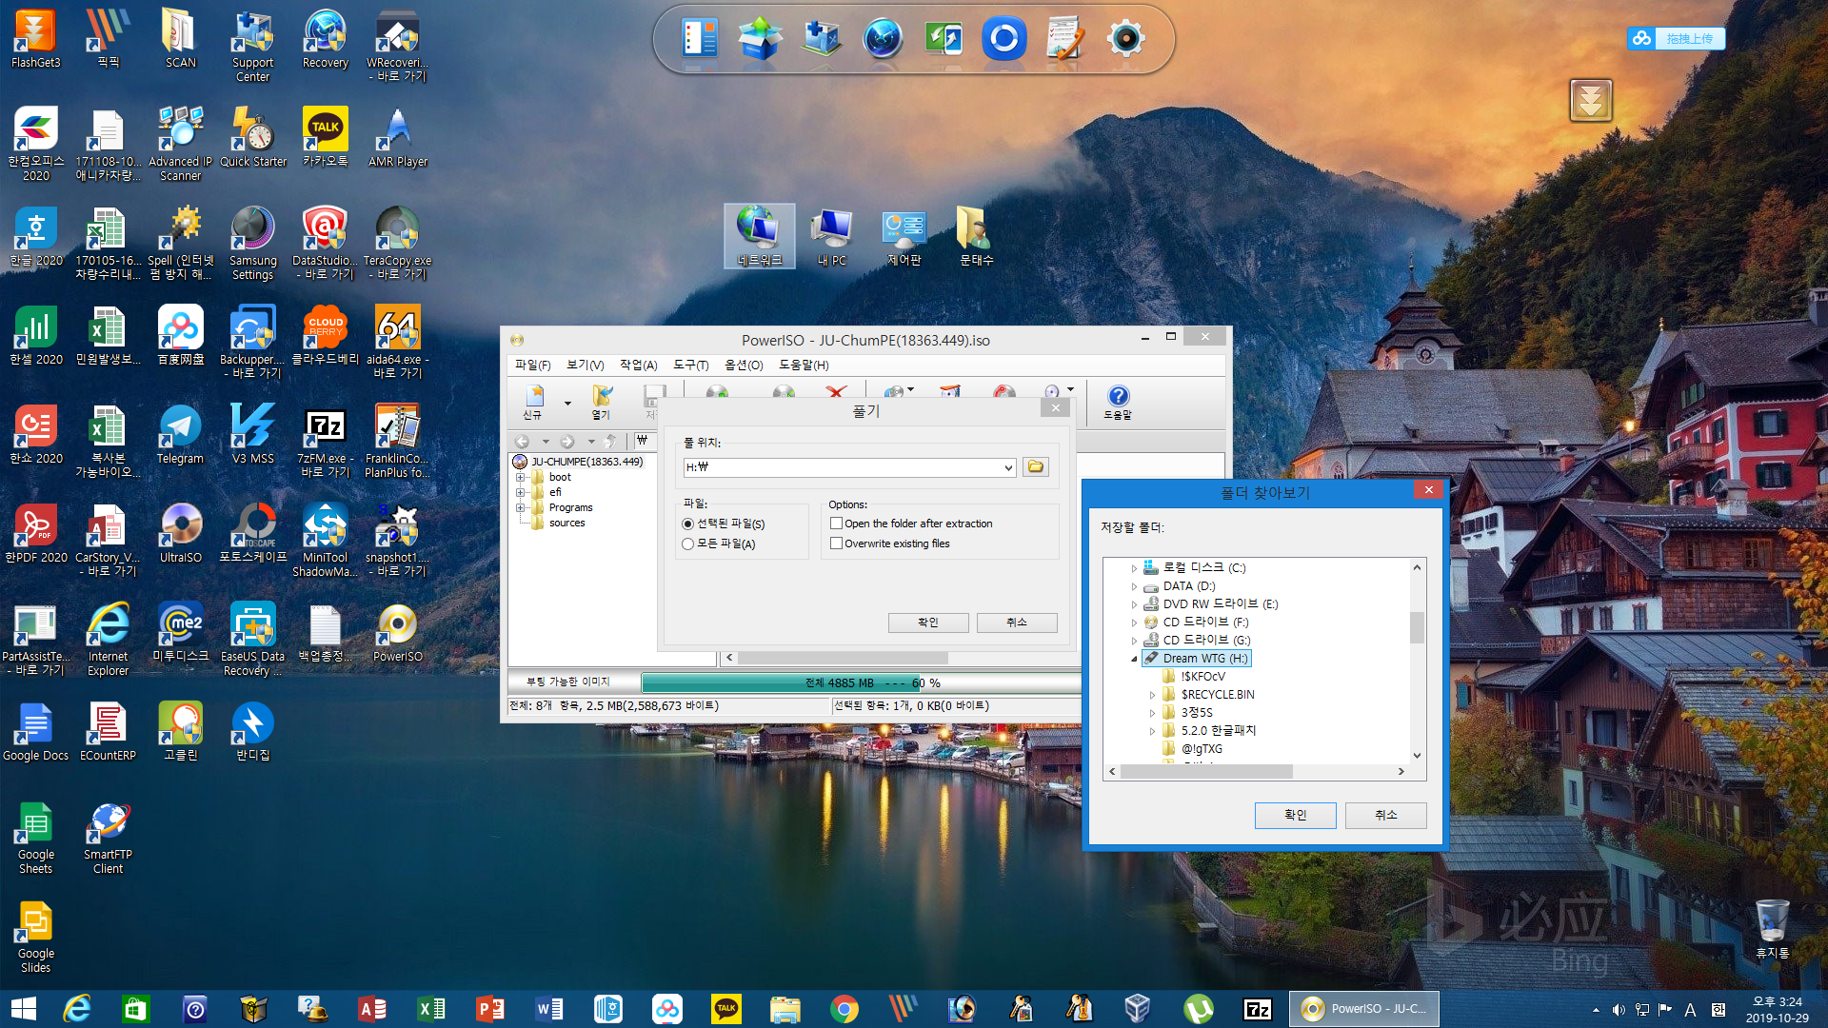Click 취소 in folder browse dialog
Viewport: 1828px width, 1028px height.
[x=1385, y=815]
